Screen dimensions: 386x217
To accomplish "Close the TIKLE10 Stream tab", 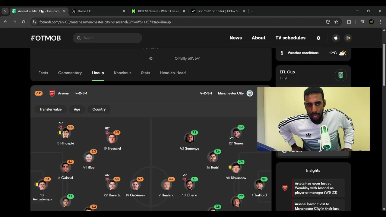I will [x=184, y=11].
